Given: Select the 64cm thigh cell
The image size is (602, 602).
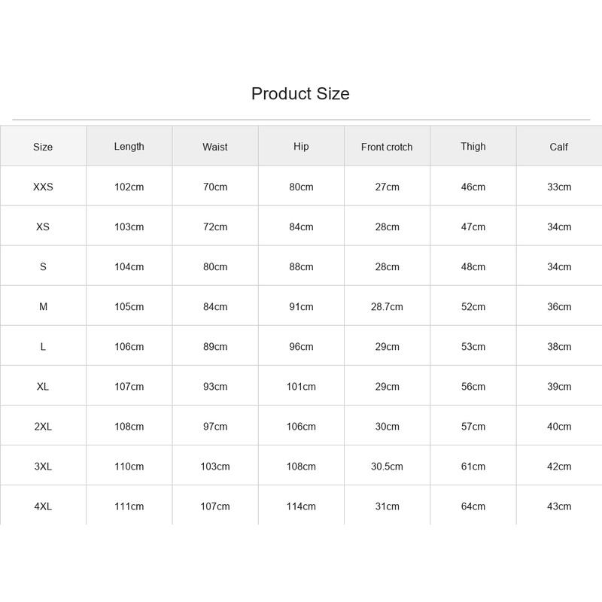Looking at the screenshot, I should pos(473,506).
